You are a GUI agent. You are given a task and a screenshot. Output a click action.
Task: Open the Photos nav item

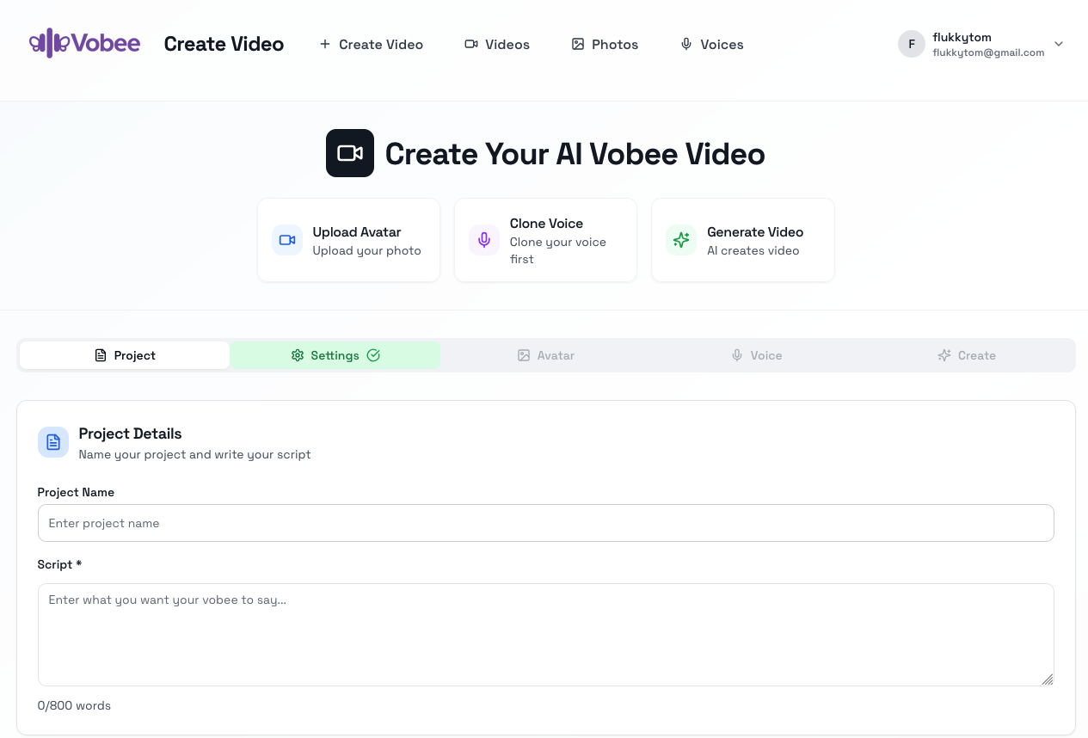[605, 44]
